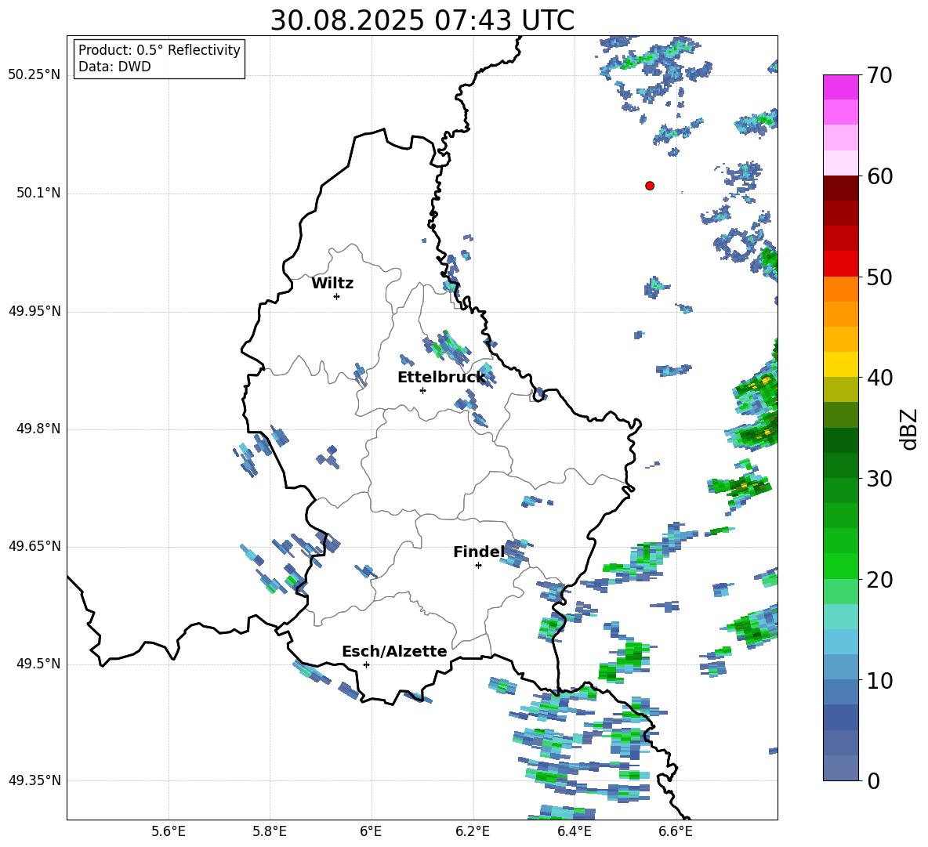Click the 6.2°E longitude label

[x=473, y=831]
